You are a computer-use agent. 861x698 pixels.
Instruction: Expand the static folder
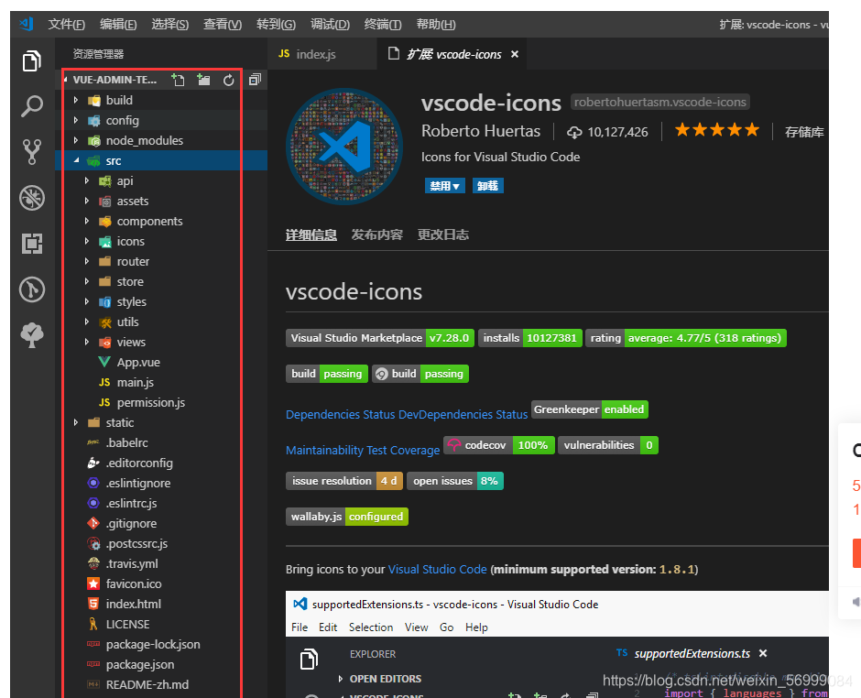click(76, 422)
